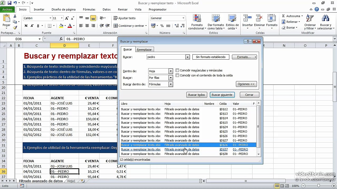Click the red font color button

[70, 26]
